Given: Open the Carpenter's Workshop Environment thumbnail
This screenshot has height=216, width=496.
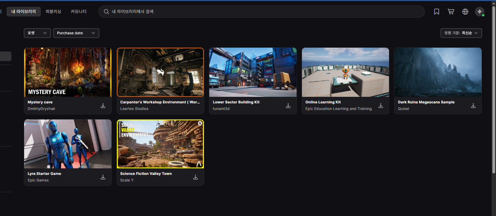Looking at the screenshot, I should pyautogui.click(x=160, y=72).
